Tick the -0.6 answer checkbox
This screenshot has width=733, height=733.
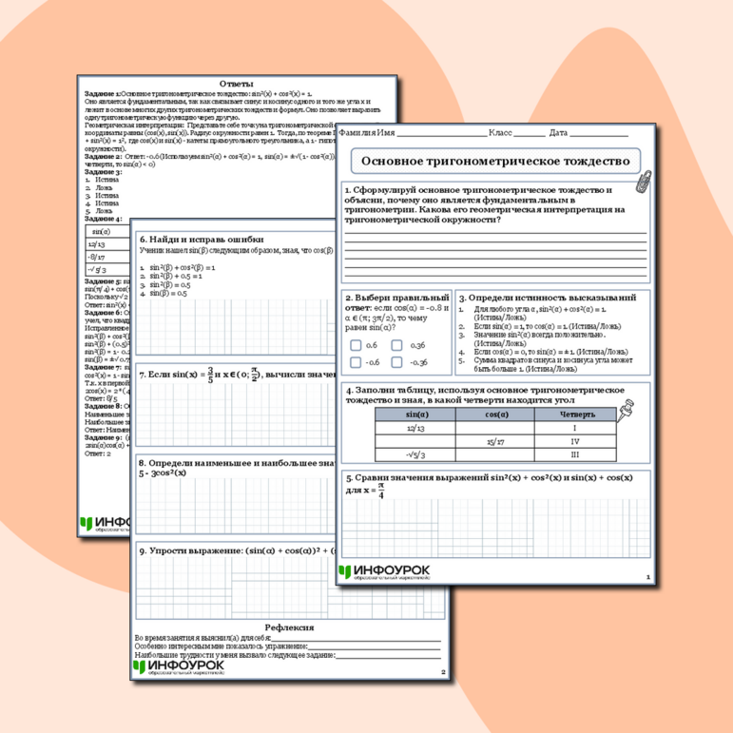click(356, 362)
